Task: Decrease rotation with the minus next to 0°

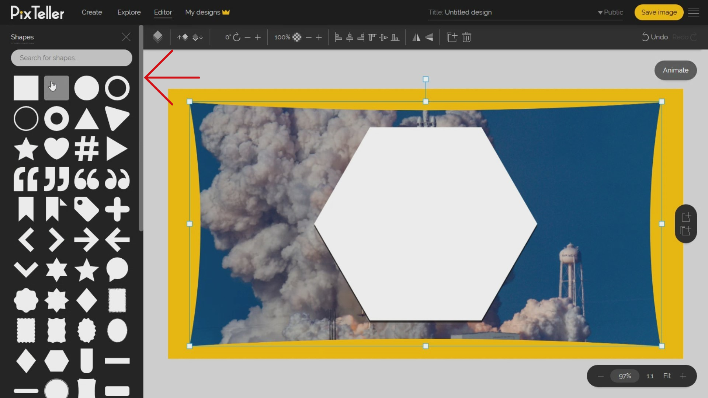Action: (x=247, y=37)
